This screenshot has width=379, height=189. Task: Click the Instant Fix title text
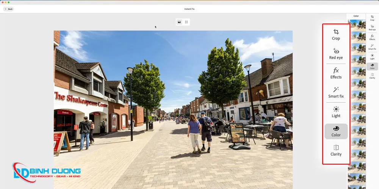click(x=189, y=9)
